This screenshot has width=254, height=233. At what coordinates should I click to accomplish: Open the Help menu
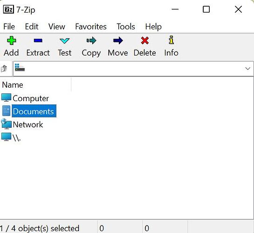[153, 27]
